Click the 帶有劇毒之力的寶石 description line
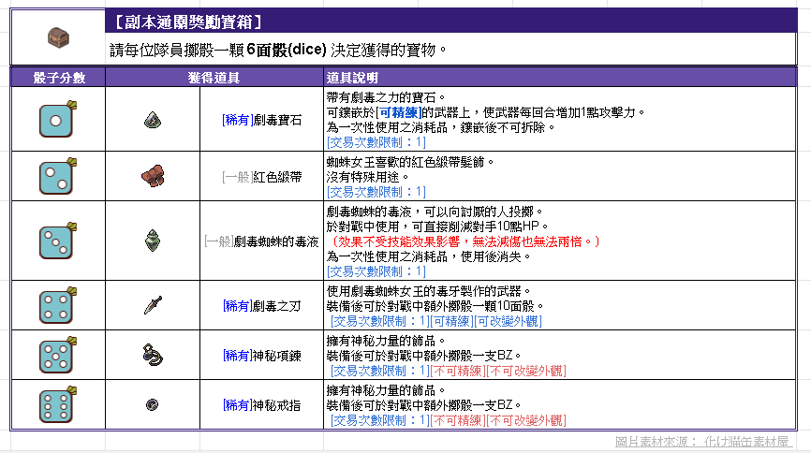Image resolution: width=811 pixels, height=453 pixels. 386,97
